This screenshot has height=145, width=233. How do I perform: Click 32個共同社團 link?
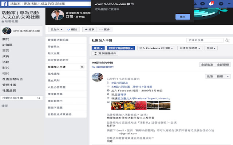pyautogui.click(x=121, y=87)
